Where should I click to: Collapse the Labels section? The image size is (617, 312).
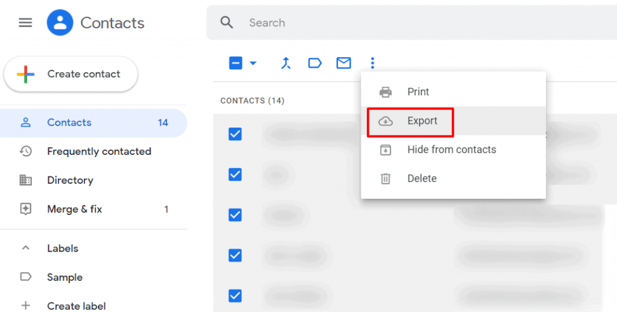tap(26, 248)
